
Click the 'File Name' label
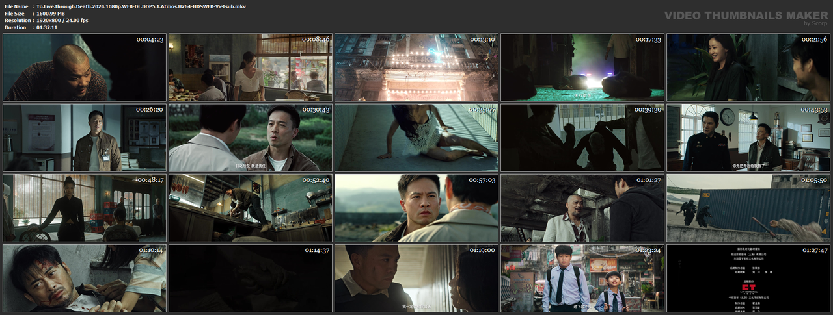pyautogui.click(x=16, y=6)
